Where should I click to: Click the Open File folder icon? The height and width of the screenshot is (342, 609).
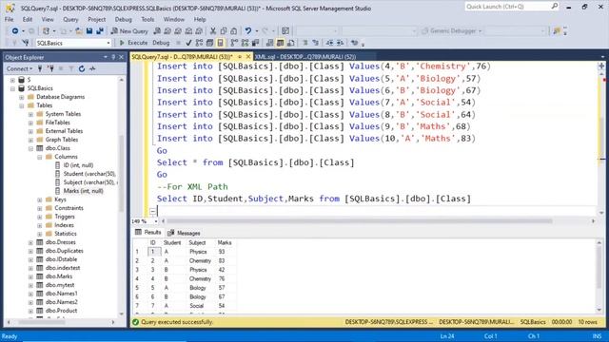[x=79, y=31]
